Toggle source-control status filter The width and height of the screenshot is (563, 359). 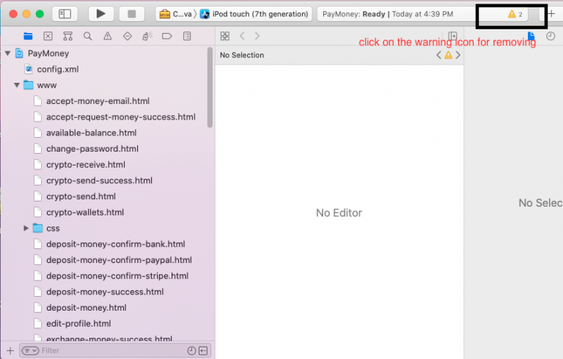(x=202, y=351)
